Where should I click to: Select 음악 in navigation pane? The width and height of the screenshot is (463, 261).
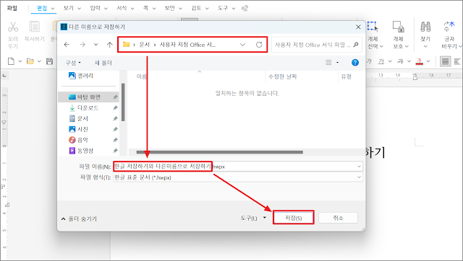click(x=82, y=140)
